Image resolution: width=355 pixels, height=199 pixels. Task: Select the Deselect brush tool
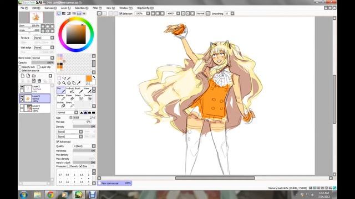[x=88, y=97]
